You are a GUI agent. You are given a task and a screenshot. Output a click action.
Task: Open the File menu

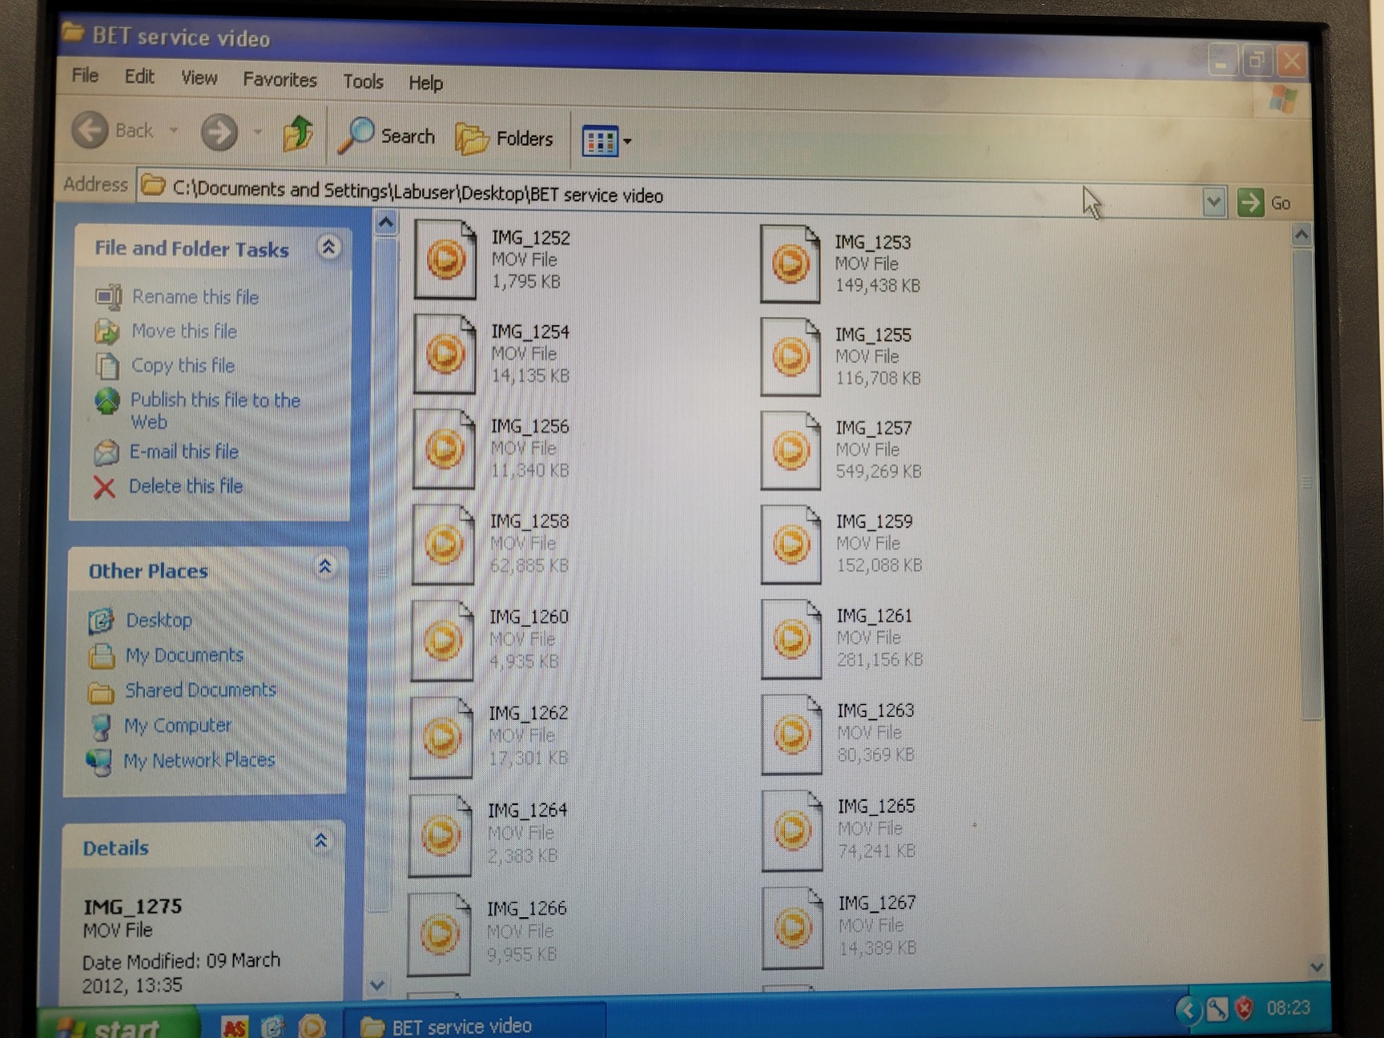click(x=85, y=75)
